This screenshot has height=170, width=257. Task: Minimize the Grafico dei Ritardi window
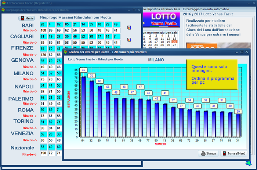tap(237, 52)
